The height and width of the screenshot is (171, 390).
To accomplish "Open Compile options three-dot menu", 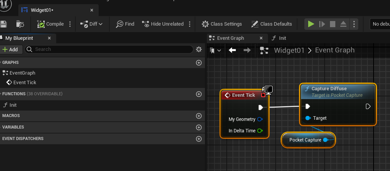I will (70, 24).
